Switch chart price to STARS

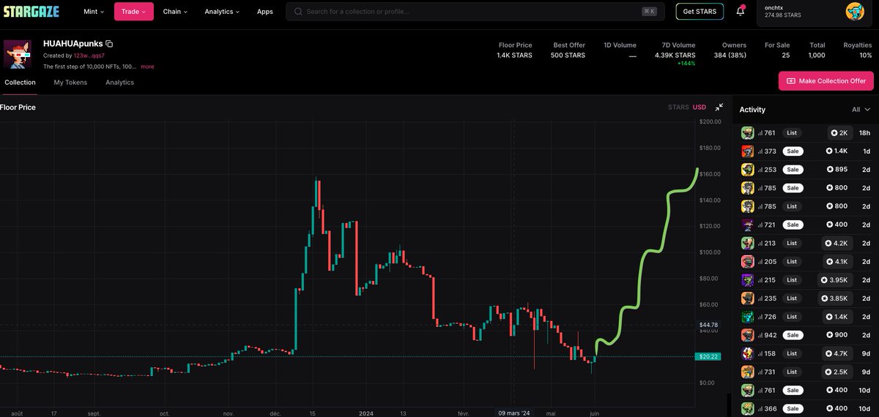(678, 107)
